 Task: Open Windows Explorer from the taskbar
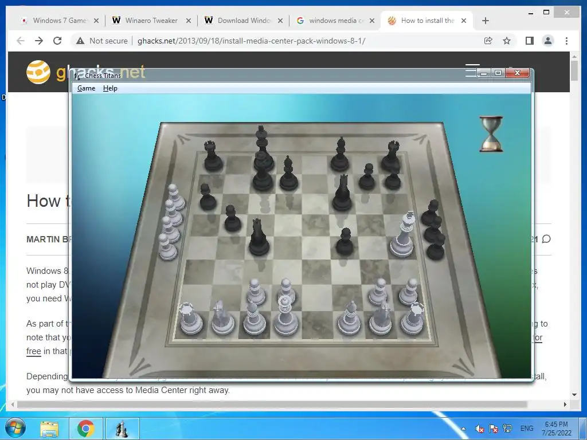pos(49,429)
